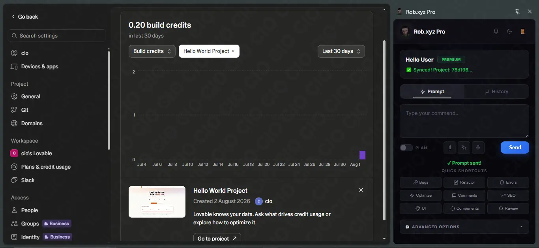Screen dimensions: 539x248
Task: Switch to the History tab
Action: click(496, 92)
